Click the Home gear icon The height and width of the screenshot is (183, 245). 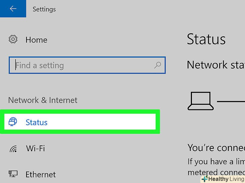(13, 40)
